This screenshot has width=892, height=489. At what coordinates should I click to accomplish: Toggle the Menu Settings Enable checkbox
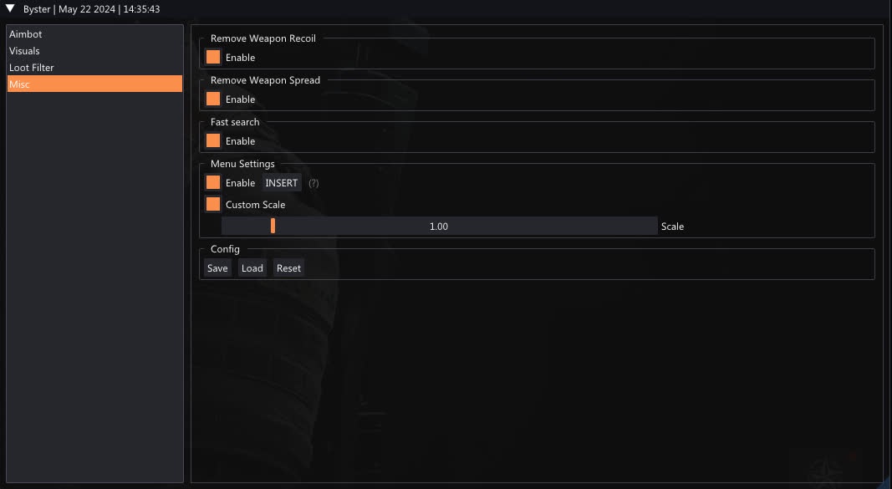[x=213, y=182]
